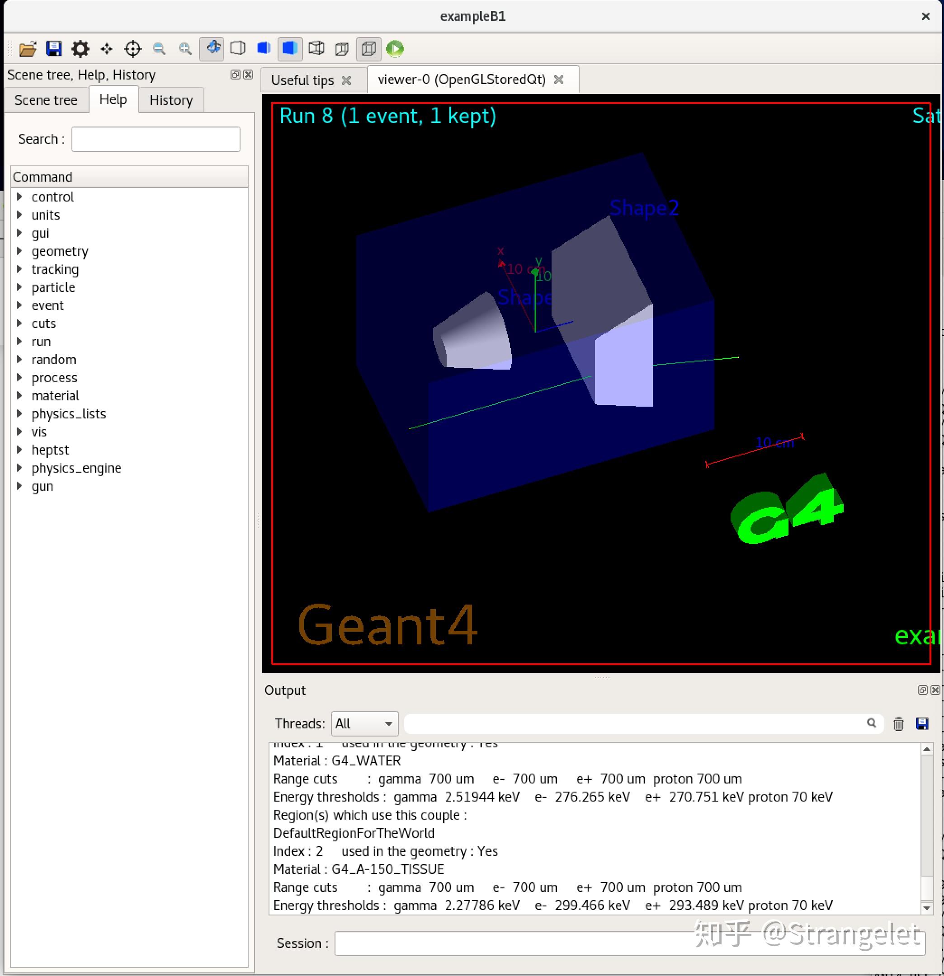The image size is (944, 976).
Task: Toggle solid surface rendering style
Action: [290, 49]
